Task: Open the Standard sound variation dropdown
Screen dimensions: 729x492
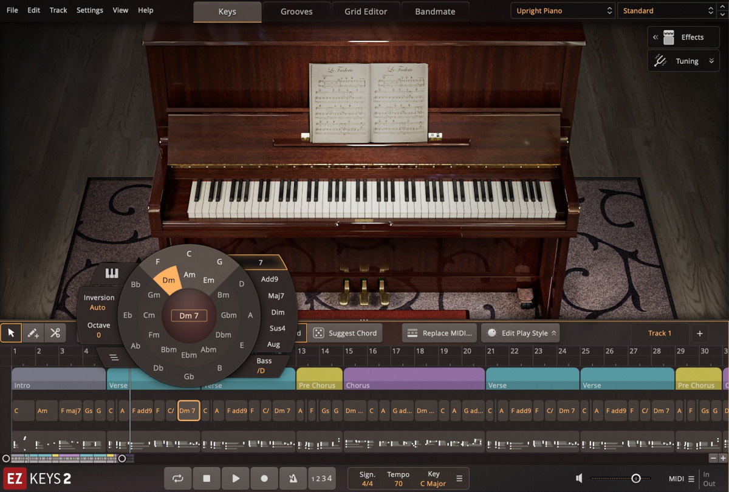Action: pyautogui.click(x=667, y=10)
